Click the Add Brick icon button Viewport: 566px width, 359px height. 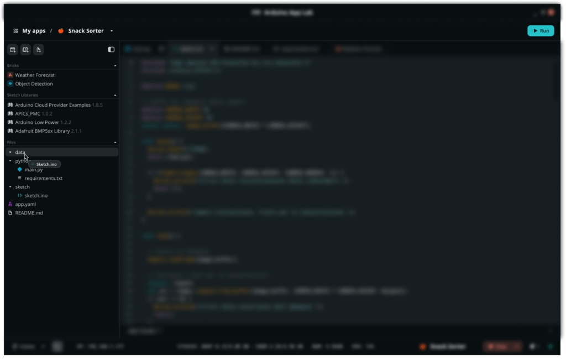13,50
